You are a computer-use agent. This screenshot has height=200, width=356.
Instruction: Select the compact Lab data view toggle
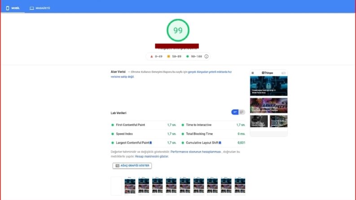tap(235, 112)
